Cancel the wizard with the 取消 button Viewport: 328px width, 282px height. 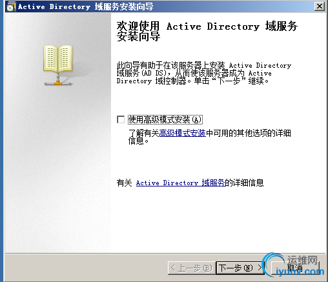295,268
